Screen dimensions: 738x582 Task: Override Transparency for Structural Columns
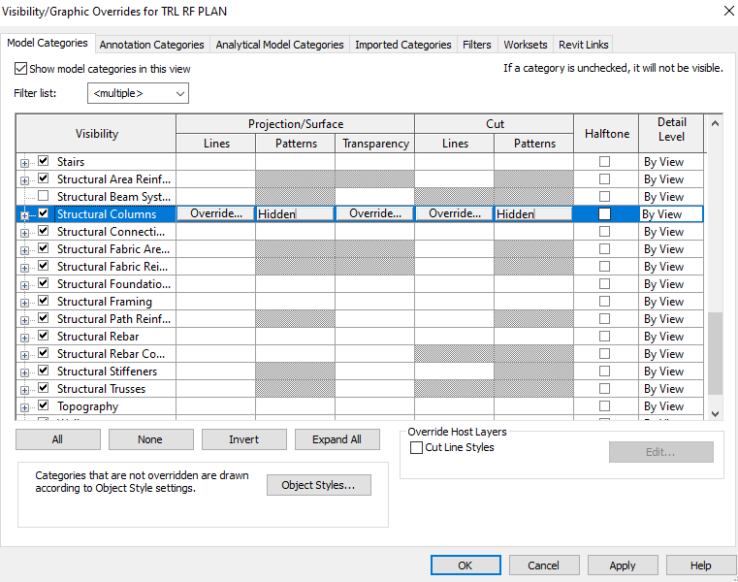pos(374,213)
